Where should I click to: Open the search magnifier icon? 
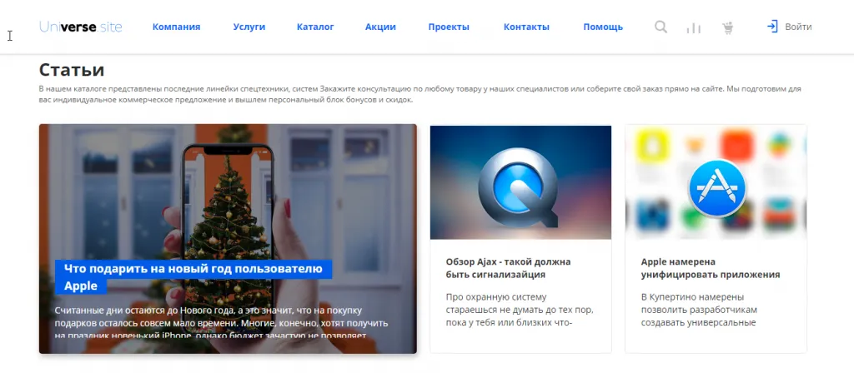661,27
